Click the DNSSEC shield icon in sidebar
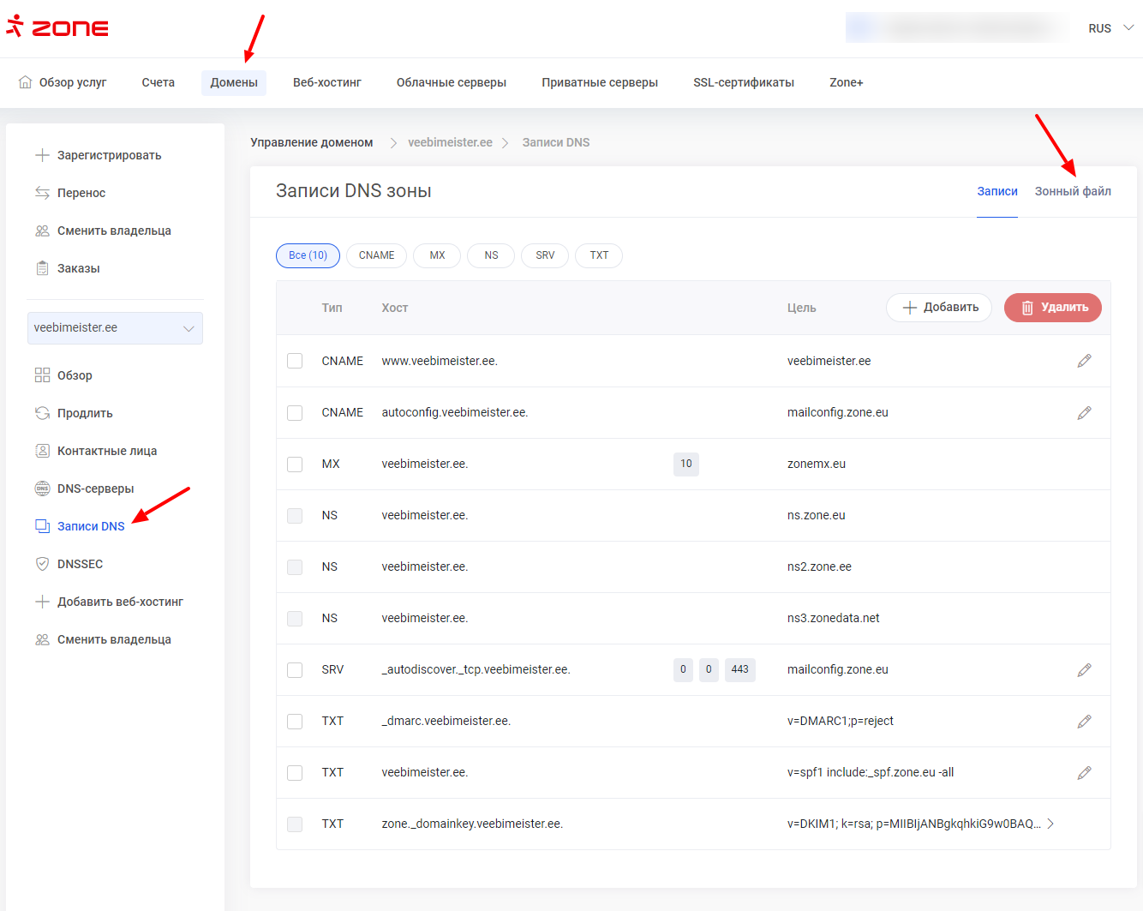This screenshot has height=911, width=1143. pos(42,564)
